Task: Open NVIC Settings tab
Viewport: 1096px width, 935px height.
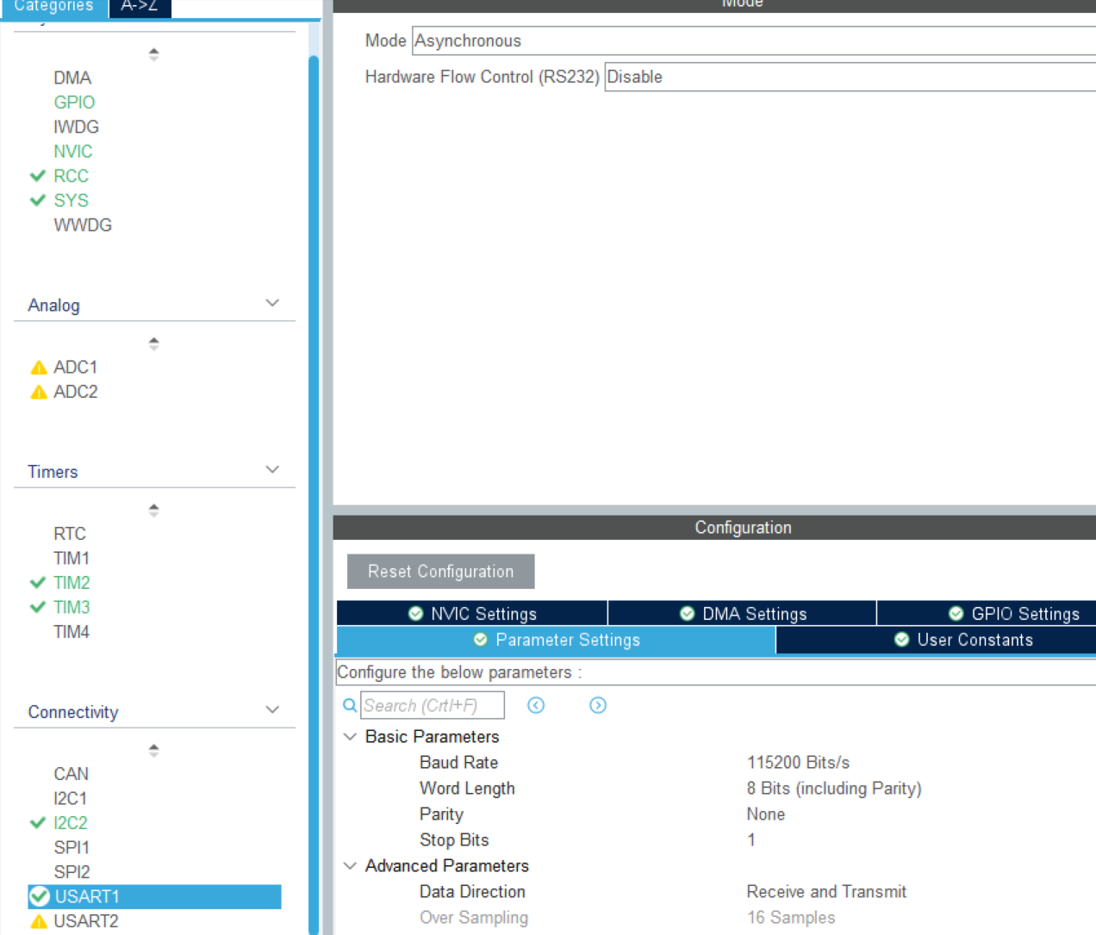Action: pyautogui.click(x=472, y=613)
